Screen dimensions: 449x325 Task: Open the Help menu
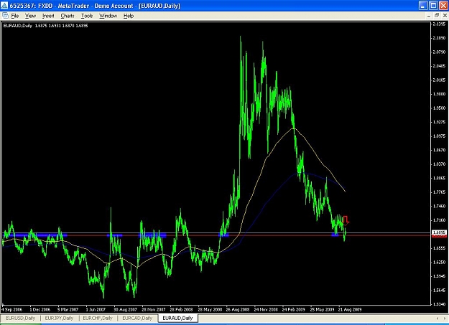tap(129, 16)
